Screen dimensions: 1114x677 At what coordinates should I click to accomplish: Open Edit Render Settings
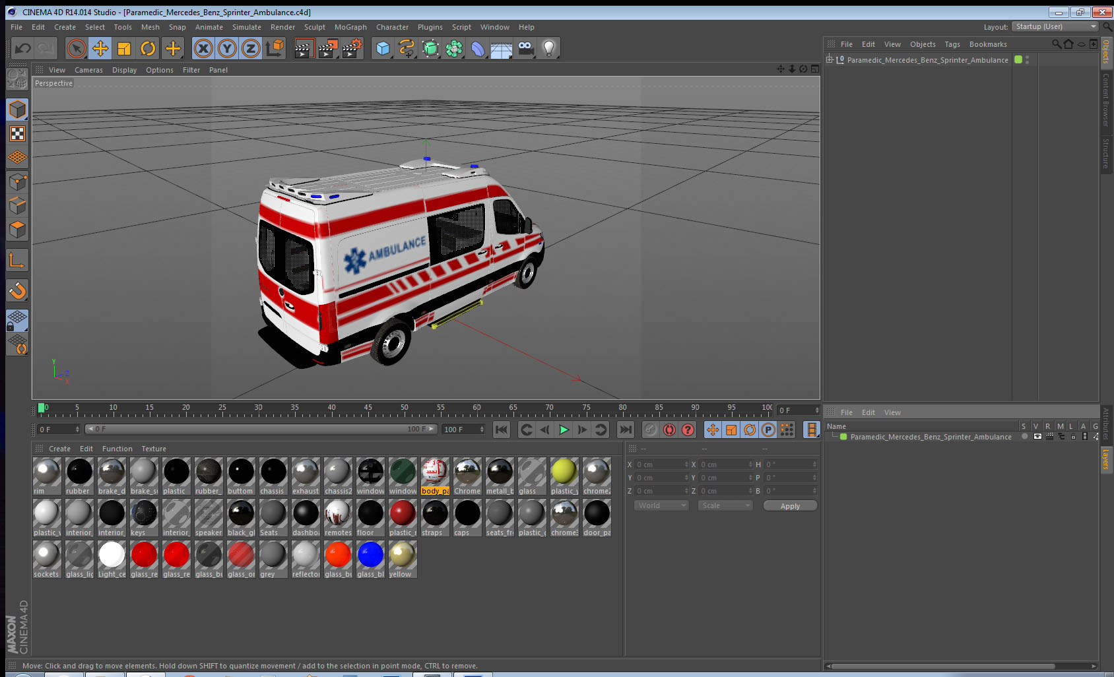coord(352,48)
